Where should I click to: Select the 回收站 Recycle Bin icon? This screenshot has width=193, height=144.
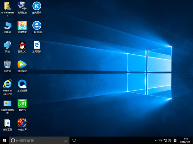tap(7, 64)
